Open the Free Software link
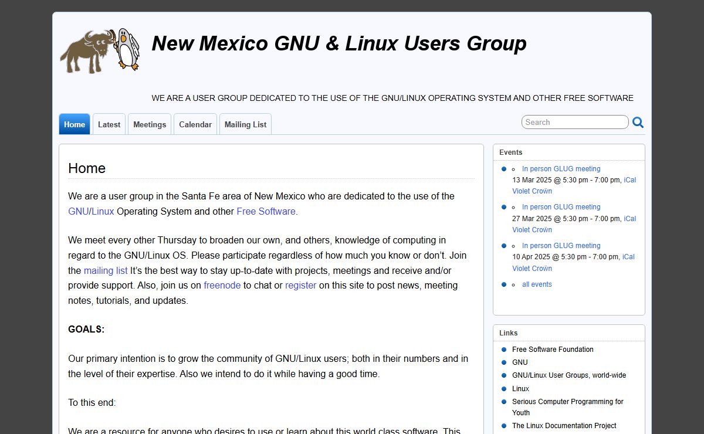Image resolution: width=704 pixels, height=434 pixels. point(266,211)
